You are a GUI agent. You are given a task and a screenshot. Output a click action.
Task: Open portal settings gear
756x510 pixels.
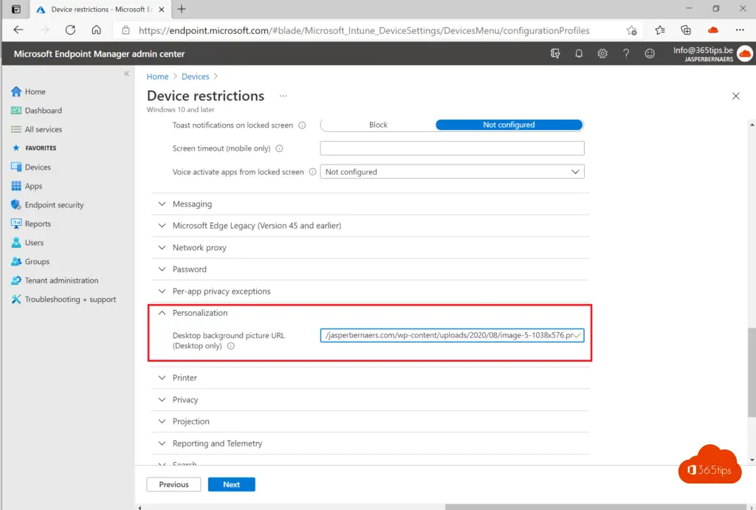point(602,53)
